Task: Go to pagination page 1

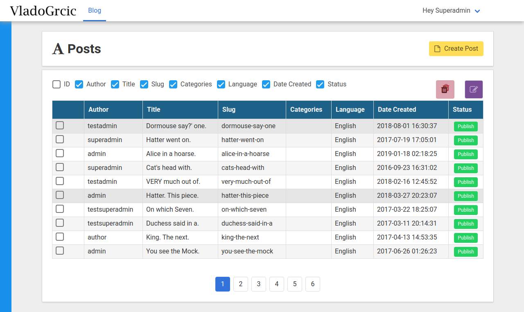Action: (223, 284)
